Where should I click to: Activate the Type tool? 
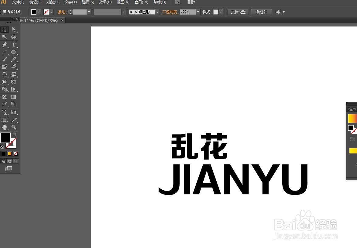[14, 45]
